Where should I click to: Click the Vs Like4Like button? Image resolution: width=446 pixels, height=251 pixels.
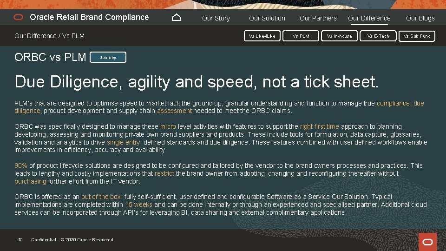coord(262,36)
